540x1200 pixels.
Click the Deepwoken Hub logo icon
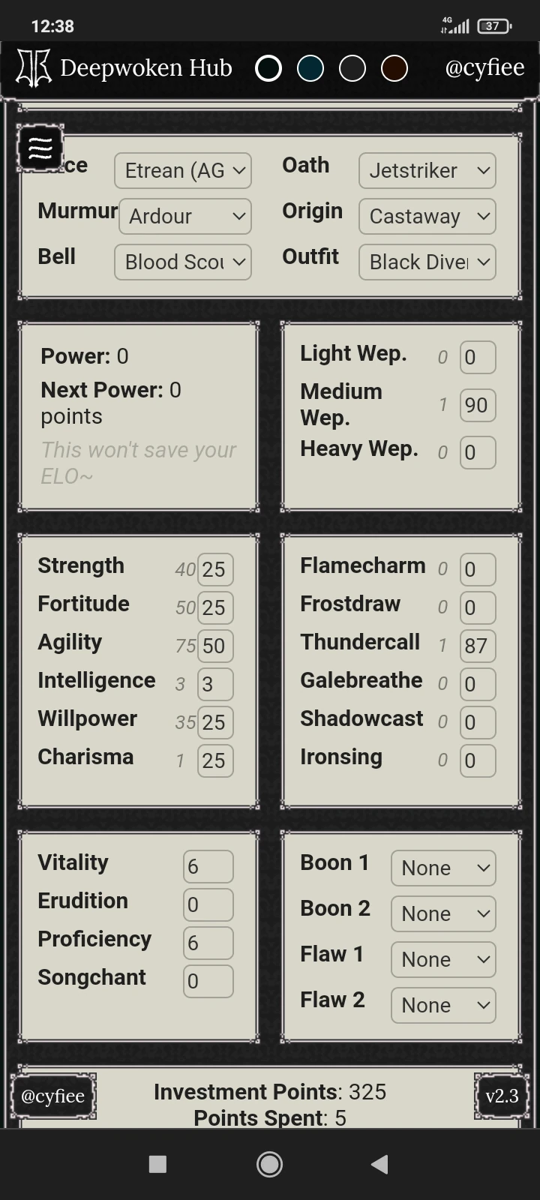[34, 68]
